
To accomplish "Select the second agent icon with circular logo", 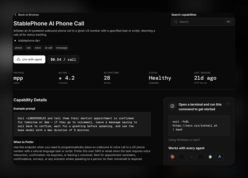I will click(182, 157).
